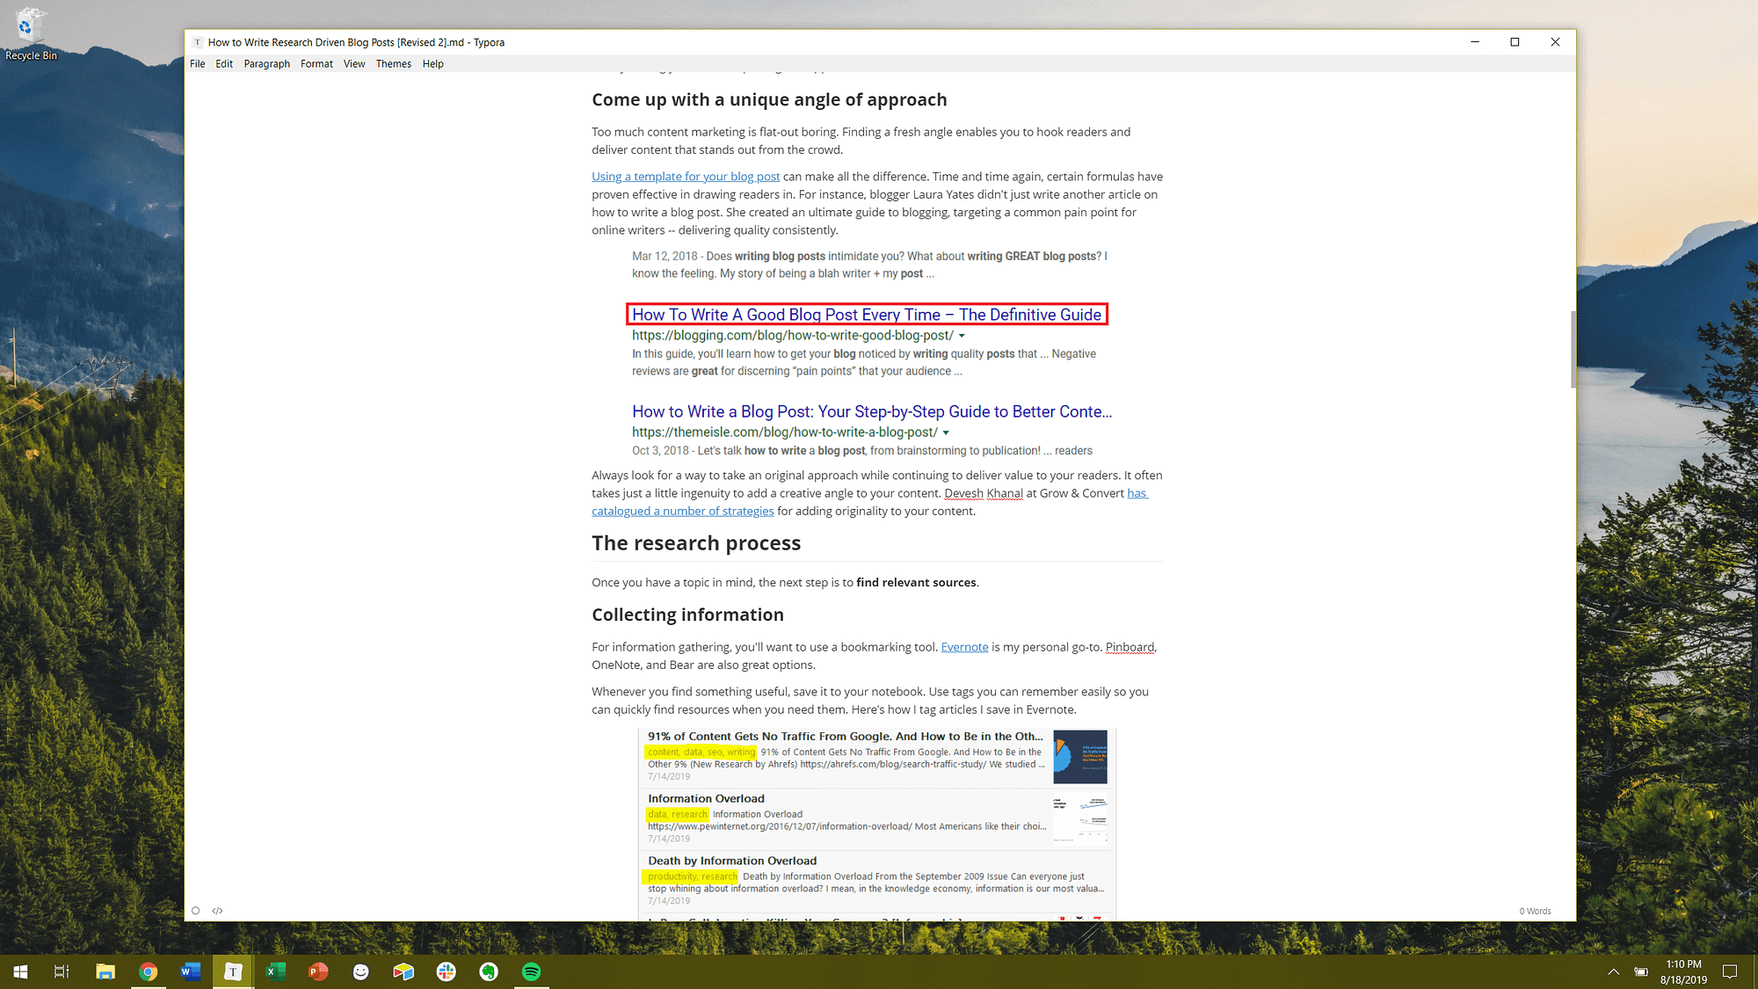Open the View menu
The height and width of the screenshot is (989, 1758).
tap(354, 63)
